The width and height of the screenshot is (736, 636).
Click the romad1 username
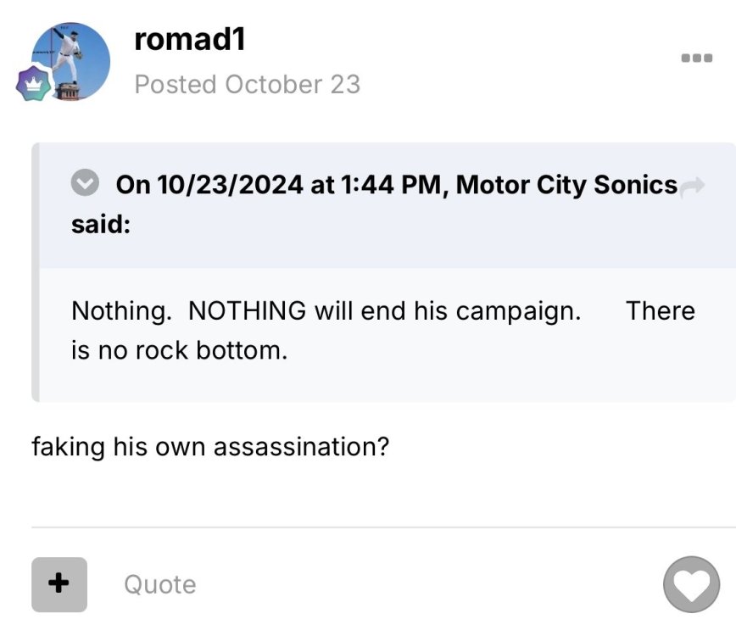point(190,39)
